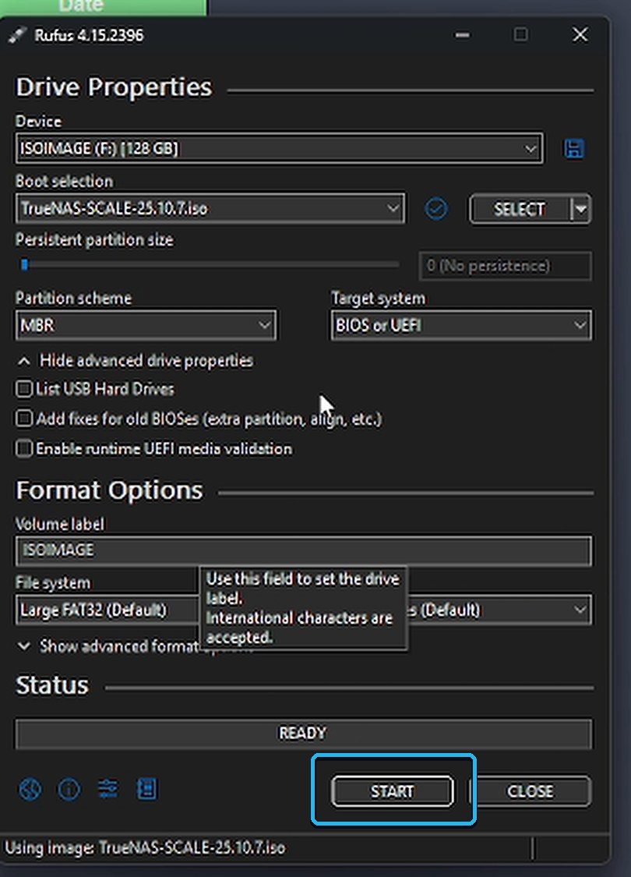Collapse Hide advanced drive properties
The width and height of the screenshot is (631, 877).
tap(136, 361)
